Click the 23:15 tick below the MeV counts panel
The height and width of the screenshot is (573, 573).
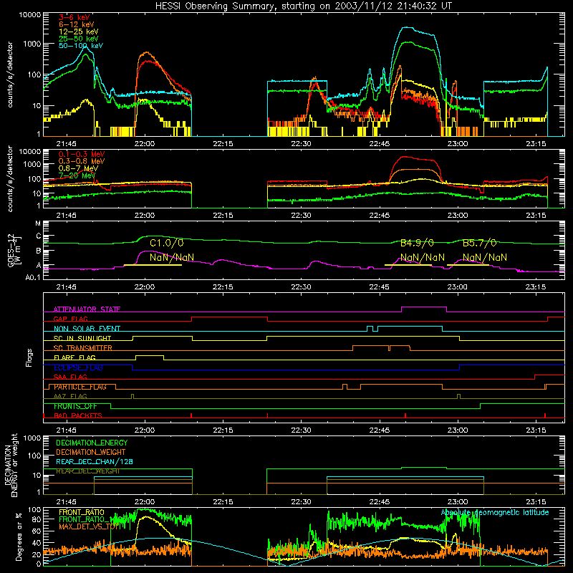pyautogui.click(x=536, y=216)
